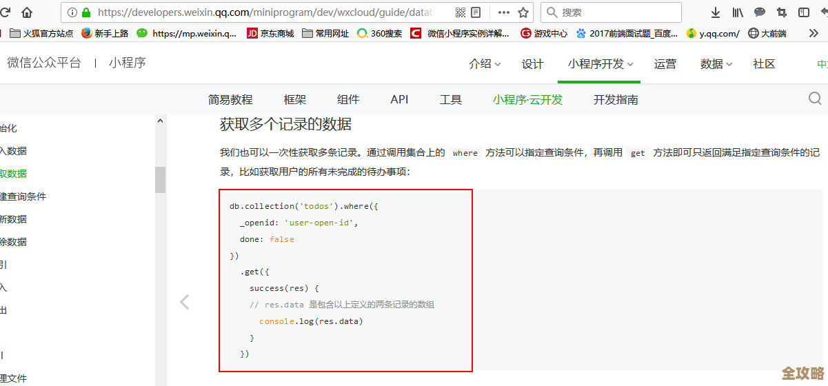This screenshot has width=828, height=386.
Task: Expand the 介绍 dropdown menu
Action: tap(485, 64)
